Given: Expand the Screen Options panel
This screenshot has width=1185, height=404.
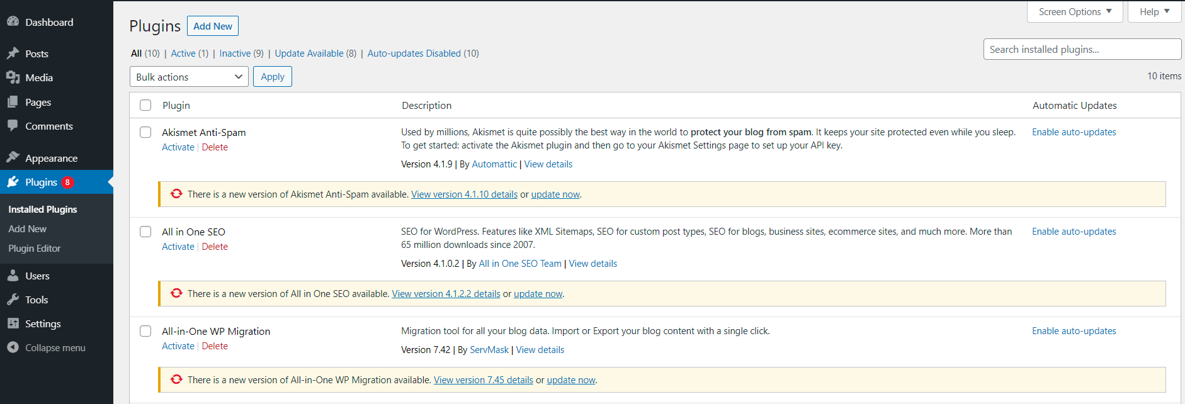Looking at the screenshot, I should point(1075,12).
